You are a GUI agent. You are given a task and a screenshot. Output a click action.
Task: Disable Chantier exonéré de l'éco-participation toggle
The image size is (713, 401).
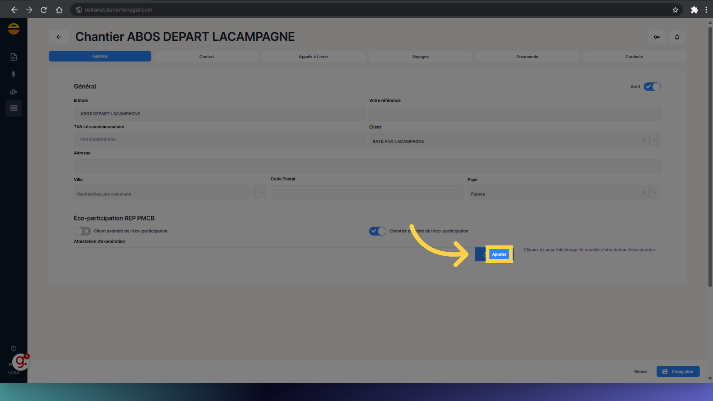click(377, 231)
